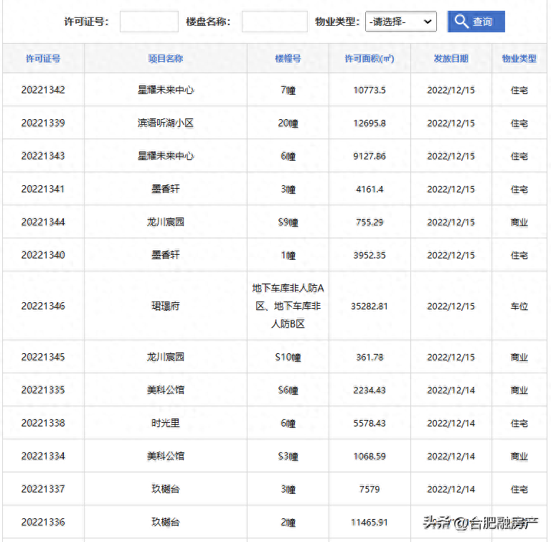Click area value 4161.4
Screen dimensions: 551x542
(369, 190)
